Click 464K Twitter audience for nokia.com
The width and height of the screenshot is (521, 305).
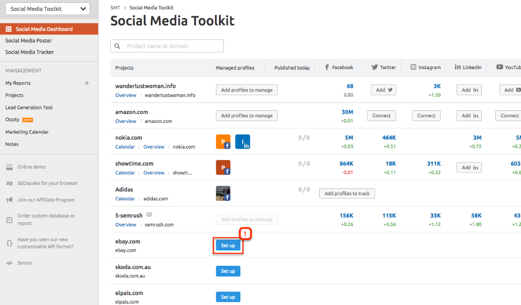(x=389, y=138)
